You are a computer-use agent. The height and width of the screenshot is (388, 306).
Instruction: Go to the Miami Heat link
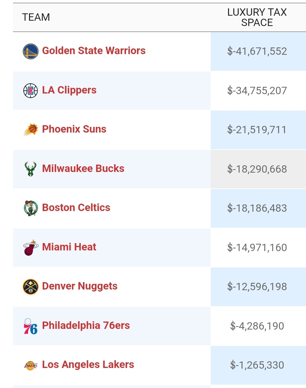coord(69,247)
